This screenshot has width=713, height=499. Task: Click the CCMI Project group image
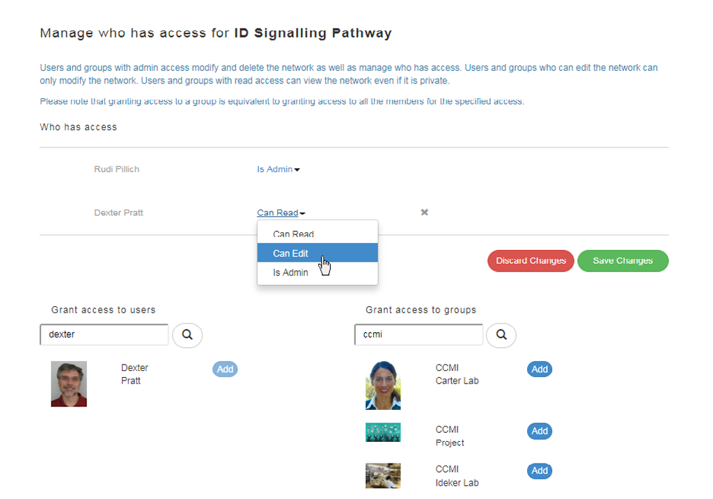pyautogui.click(x=383, y=432)
